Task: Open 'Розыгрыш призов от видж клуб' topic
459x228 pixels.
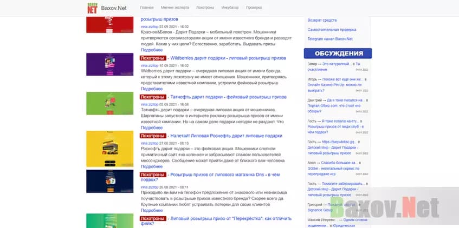Action: click(x=335, y=129)
